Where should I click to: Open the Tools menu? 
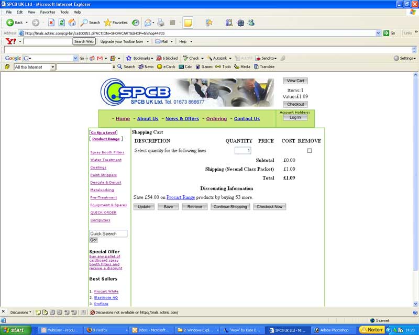[x=64, y=12]
